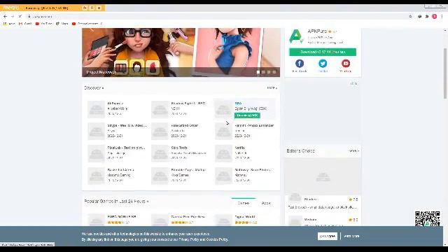The image size is (448, 252).
Task: Click the scrollbar up arrow
Action: tap(445, 30)
